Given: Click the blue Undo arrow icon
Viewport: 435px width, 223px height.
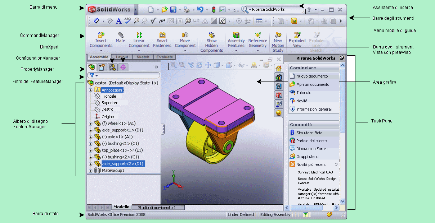Looking at the screenshot, I should tap(200, 10).
